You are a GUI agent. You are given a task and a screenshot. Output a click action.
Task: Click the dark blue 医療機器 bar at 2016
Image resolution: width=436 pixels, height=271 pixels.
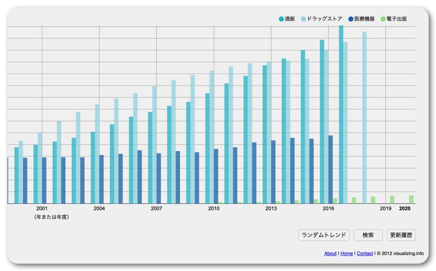tap(331, 169)
